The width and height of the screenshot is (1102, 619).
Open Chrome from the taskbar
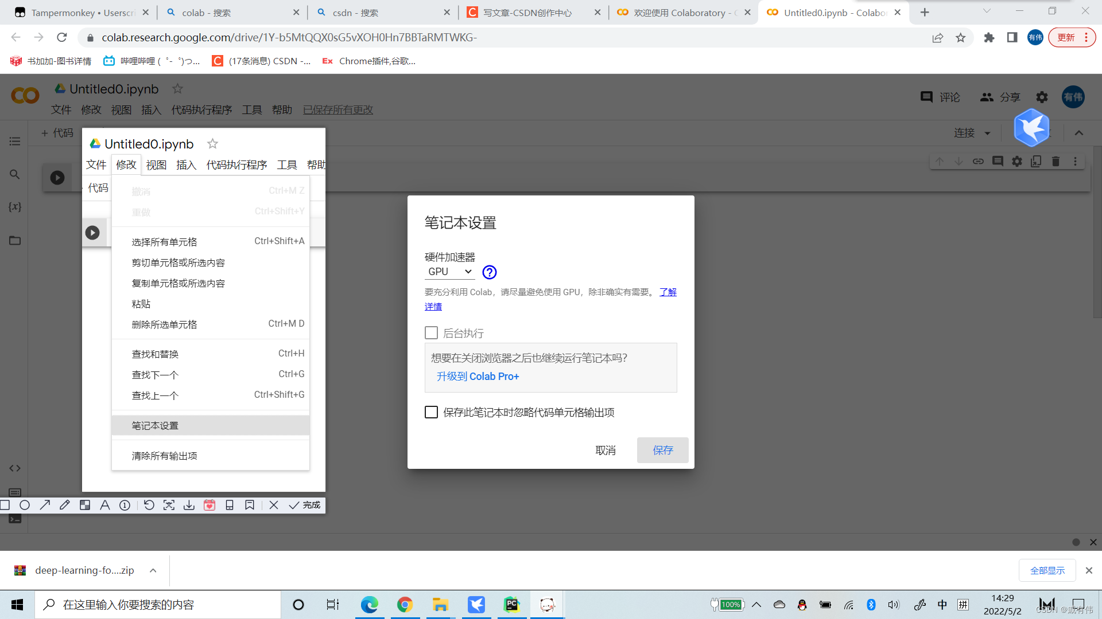[405, 605]
